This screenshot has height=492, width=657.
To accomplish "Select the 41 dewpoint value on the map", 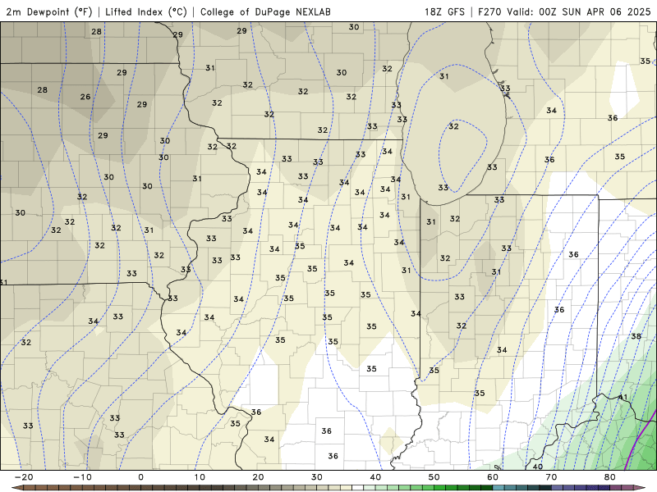I will tap(623, 397).
